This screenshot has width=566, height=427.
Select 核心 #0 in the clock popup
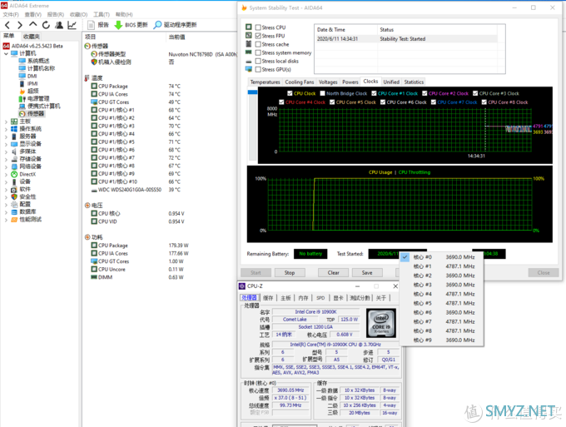[x=442, y=257]
